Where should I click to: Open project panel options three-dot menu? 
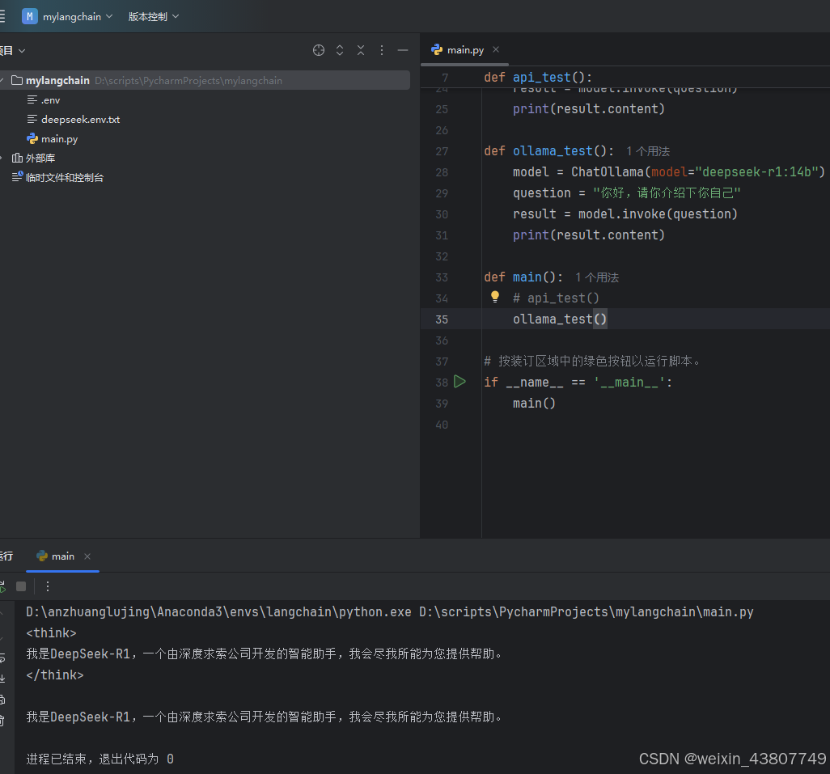pyautogui.click(x=382, y=50)
